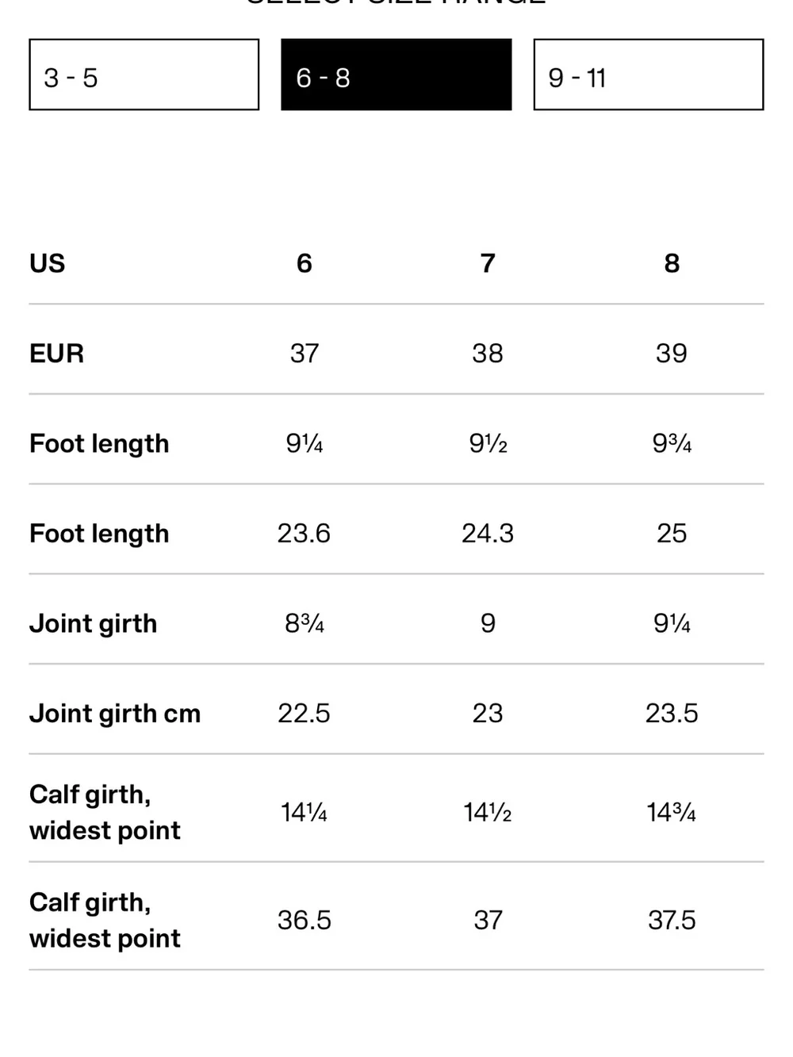Select the 9 - 11 size range
This screenshot has height=1057, width=793.
pyautogui.click(x=649, y=75)
